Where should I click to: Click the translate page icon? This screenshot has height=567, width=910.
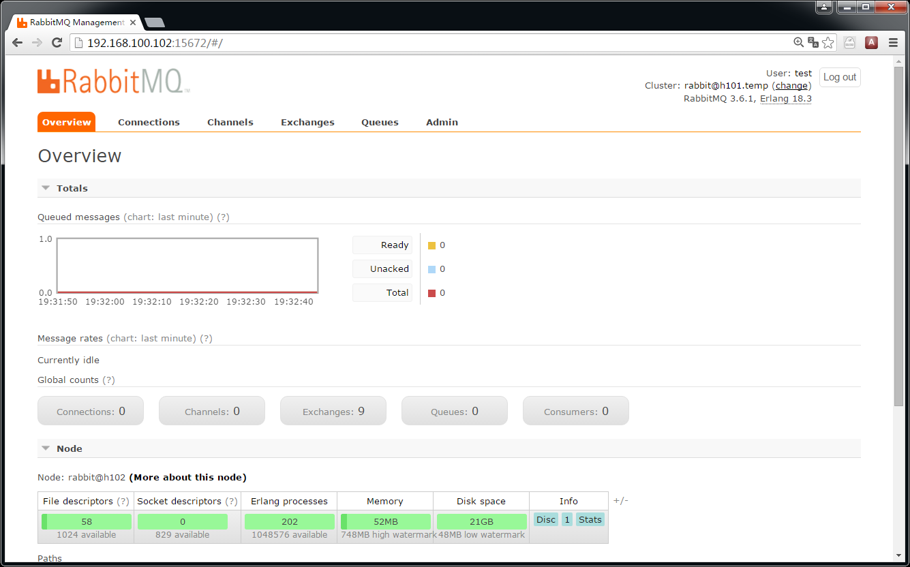(x=813, y=43)
